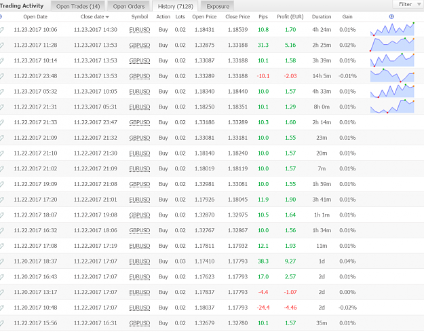Expand the Filter dropdown
This screenshot has height=332, width=424.
pyautogui.click(x=409, y=4)
